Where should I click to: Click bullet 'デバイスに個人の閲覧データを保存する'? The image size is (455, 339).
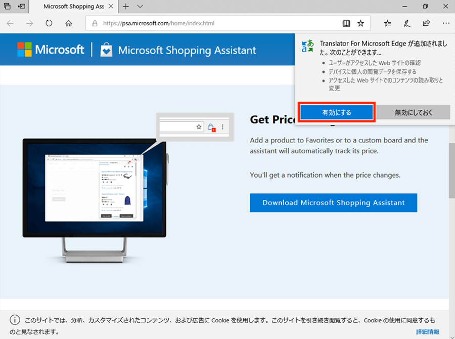pos(372,71)
